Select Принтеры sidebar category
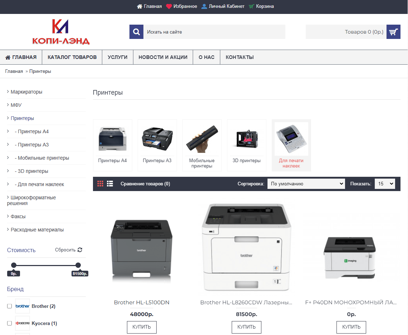 (x=22, y=118)
